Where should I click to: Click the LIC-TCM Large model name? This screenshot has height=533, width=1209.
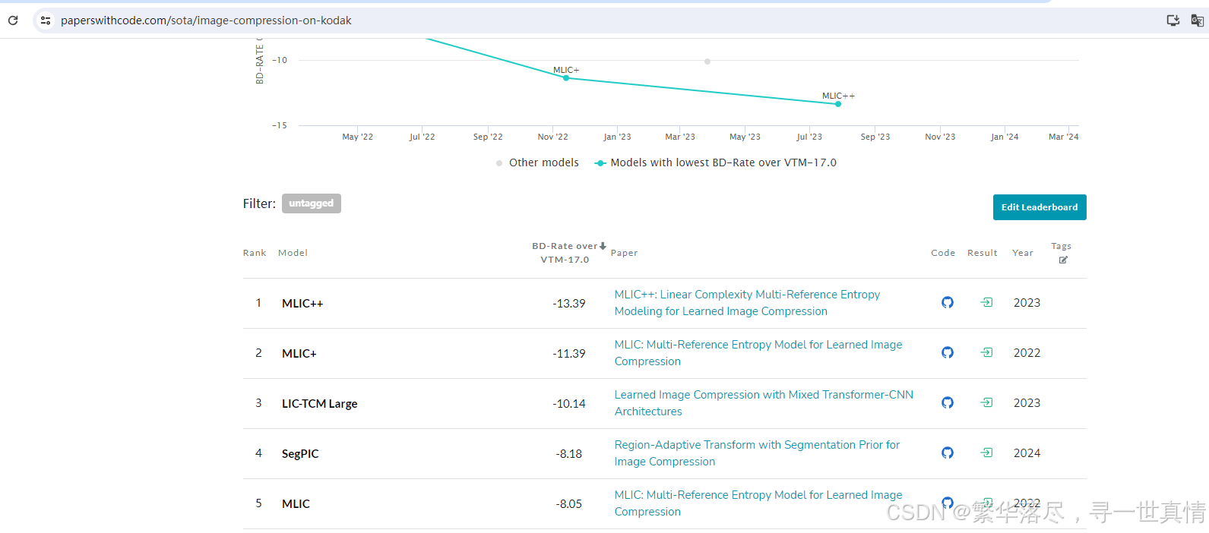(319, 403)
